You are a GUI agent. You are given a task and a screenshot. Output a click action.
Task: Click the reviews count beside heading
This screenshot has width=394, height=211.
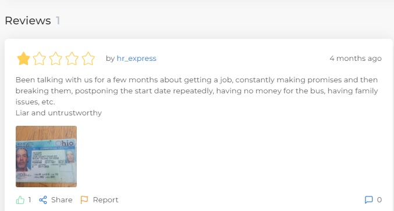58,20
